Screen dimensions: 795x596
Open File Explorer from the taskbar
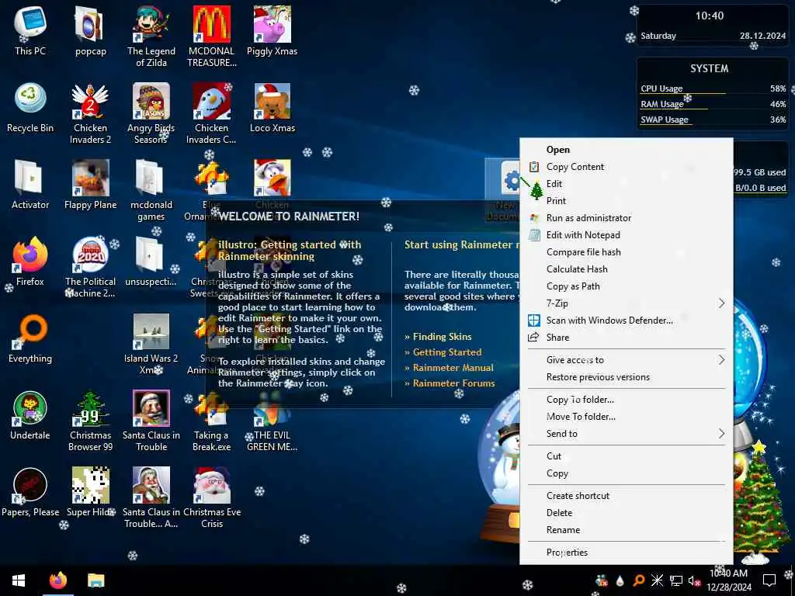(95, 580)
